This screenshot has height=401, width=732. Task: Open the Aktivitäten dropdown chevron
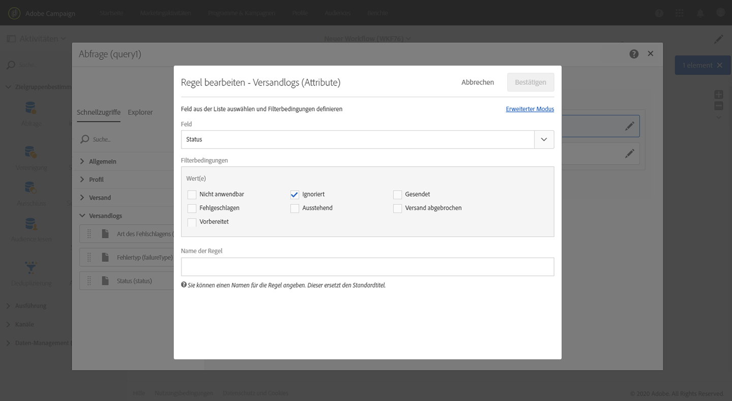click(63, 39)
